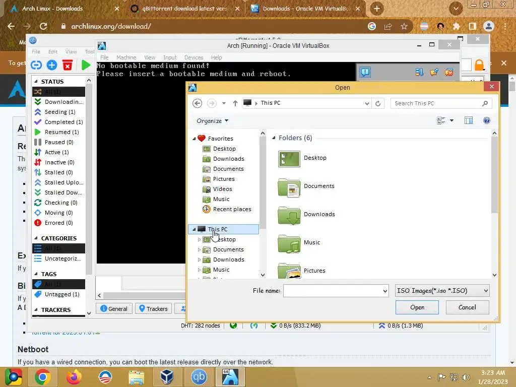Click the qBittorrent add torrent file plus icon

pyautogui.click(x=52, y=65)
